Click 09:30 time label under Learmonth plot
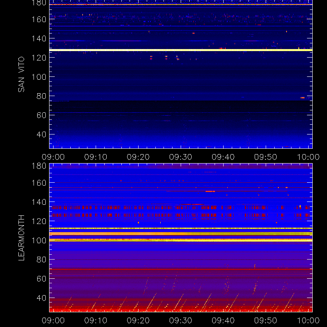Image resolution: width=327 pixels, height=327 pixels. point(181,320)
